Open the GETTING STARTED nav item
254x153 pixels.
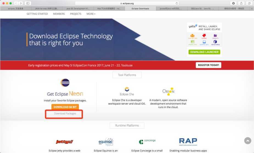coord(37,14)
